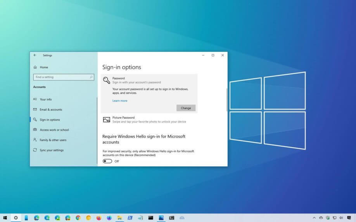The image size is (356, 222).
Task: Open the Learn more link
Action: [120, 101]
